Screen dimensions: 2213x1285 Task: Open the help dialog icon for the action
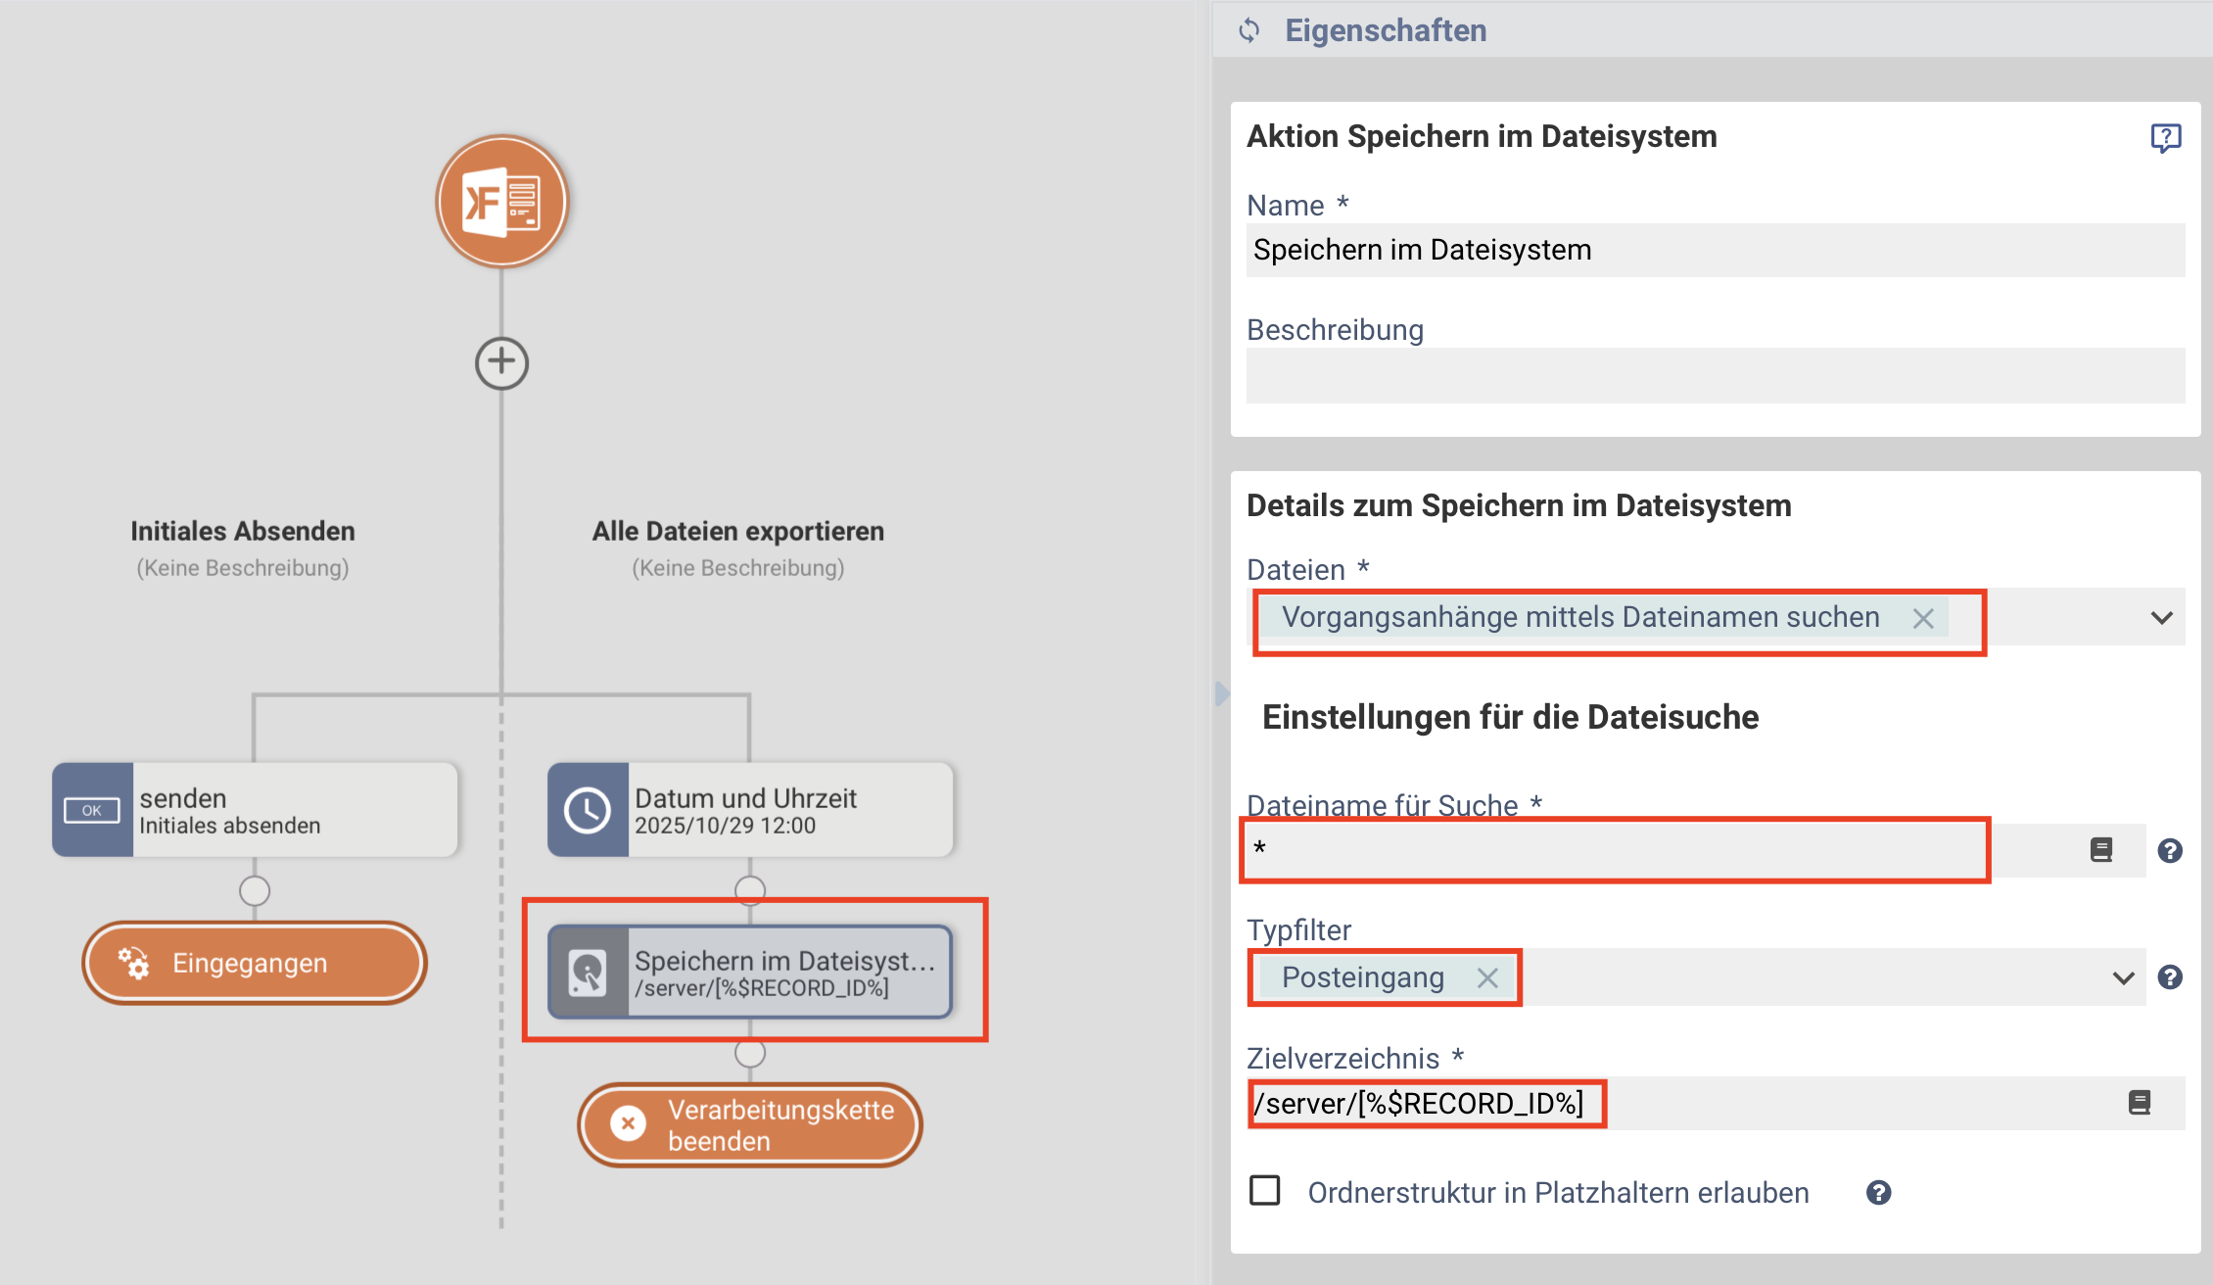[x=2165, y=138]
